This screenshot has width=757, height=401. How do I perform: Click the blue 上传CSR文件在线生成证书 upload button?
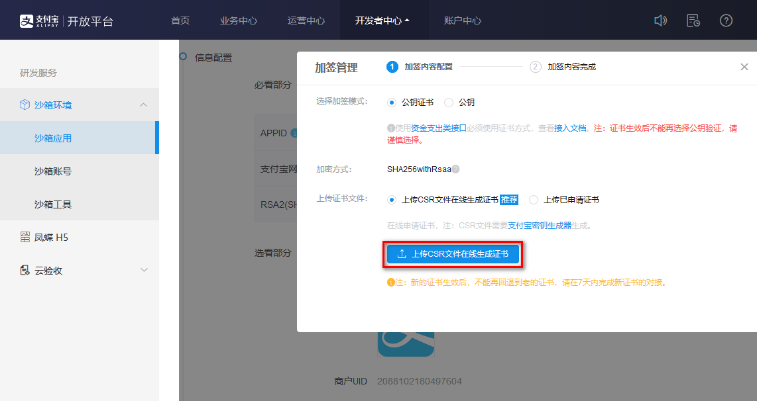coord(453,254)
